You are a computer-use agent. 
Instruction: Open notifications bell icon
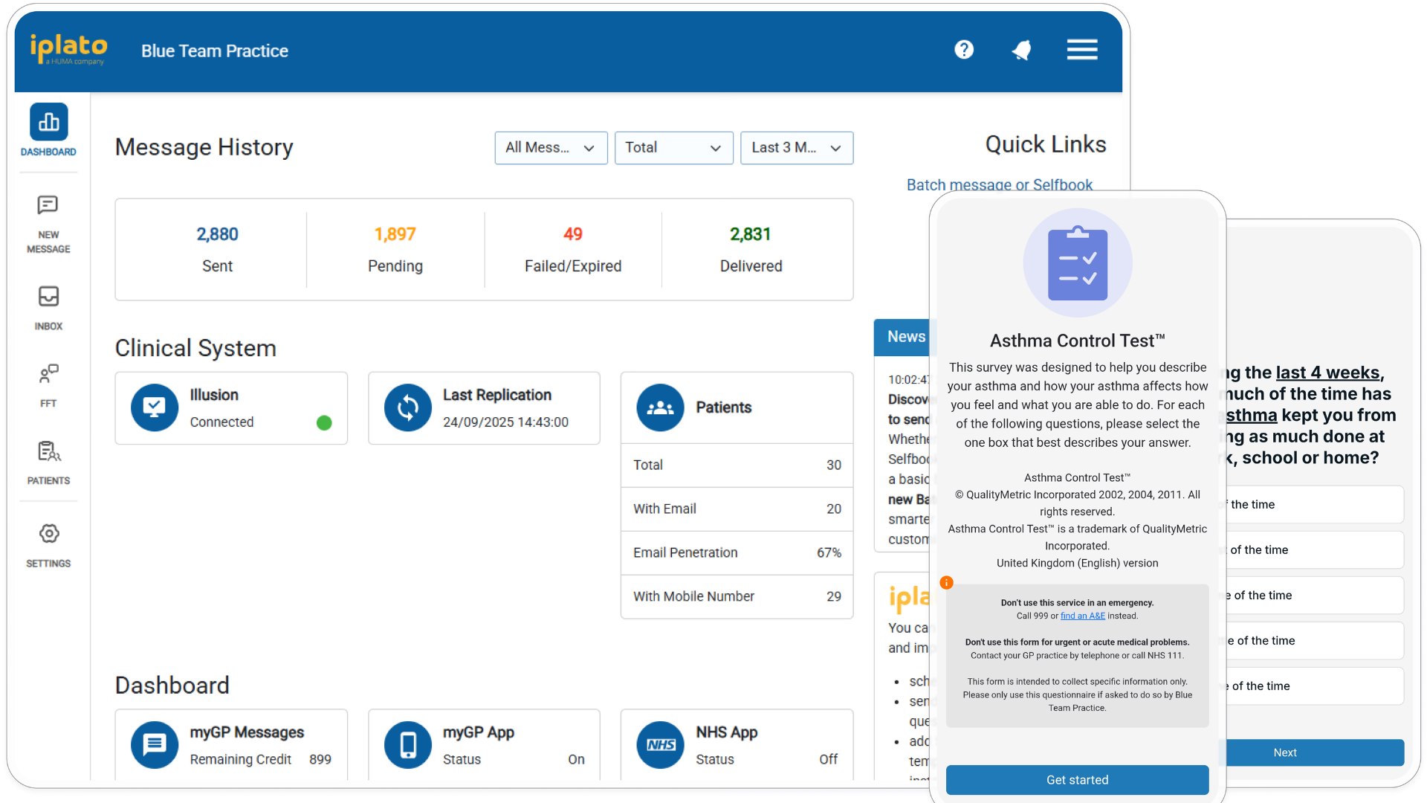click(1022, 50)
